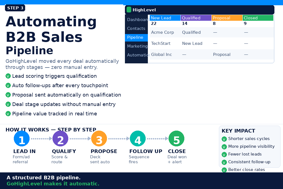Viewport: 283px width, 189px height.
Task: Click the orange step 3 circle
Action: click(x=99, y=139)
